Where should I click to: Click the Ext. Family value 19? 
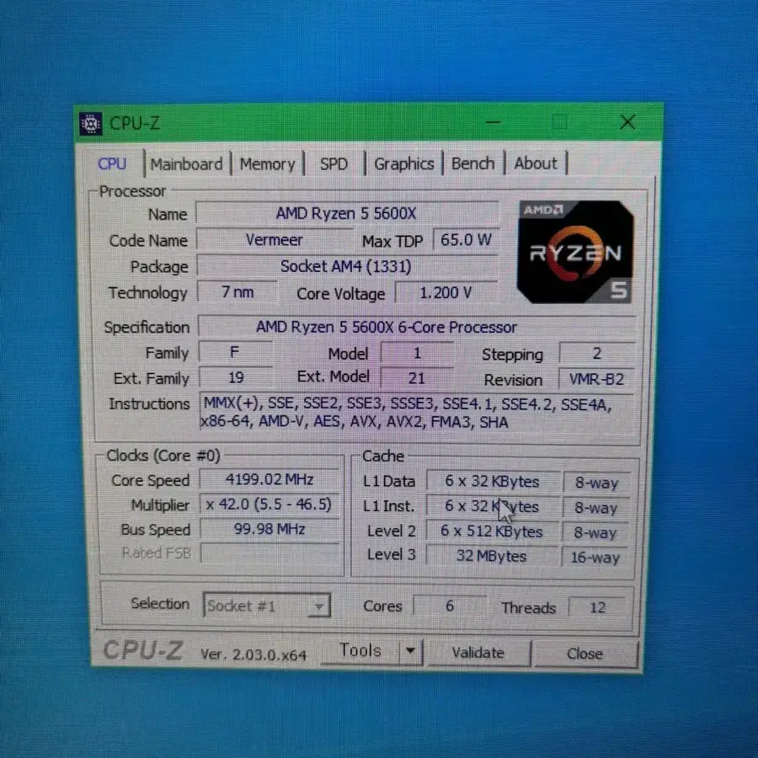[236, 377]
